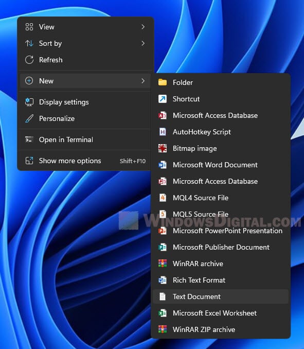Click the plus icon beside New
This screenshot has width=304, height=349.
[29, 81]
